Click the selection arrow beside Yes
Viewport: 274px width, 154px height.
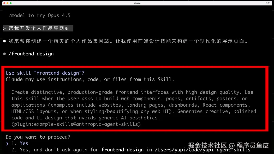pos(7,144)
